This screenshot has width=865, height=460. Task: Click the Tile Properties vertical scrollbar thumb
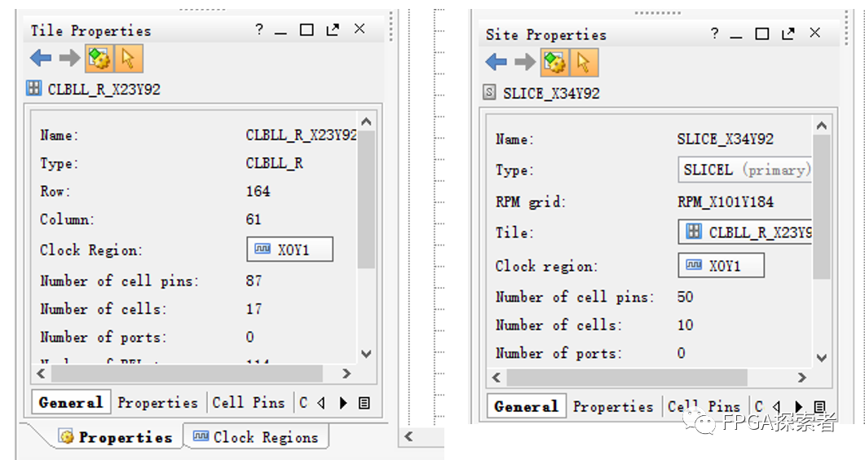coord(366,200)
